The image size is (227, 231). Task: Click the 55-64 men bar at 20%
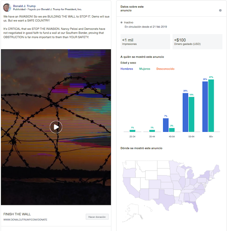click(185, 112)
